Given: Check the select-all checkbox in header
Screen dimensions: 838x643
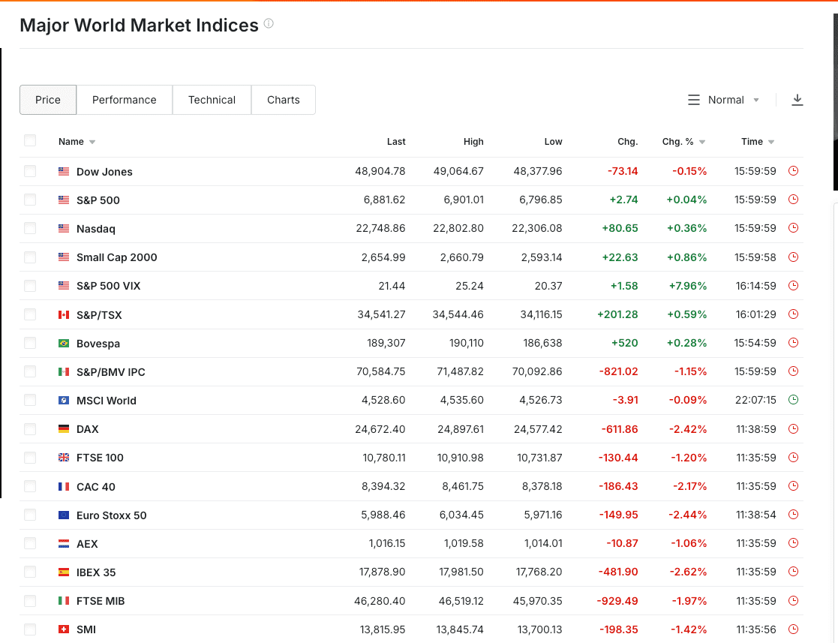Looking at the screenshot, I should point(30,140).
